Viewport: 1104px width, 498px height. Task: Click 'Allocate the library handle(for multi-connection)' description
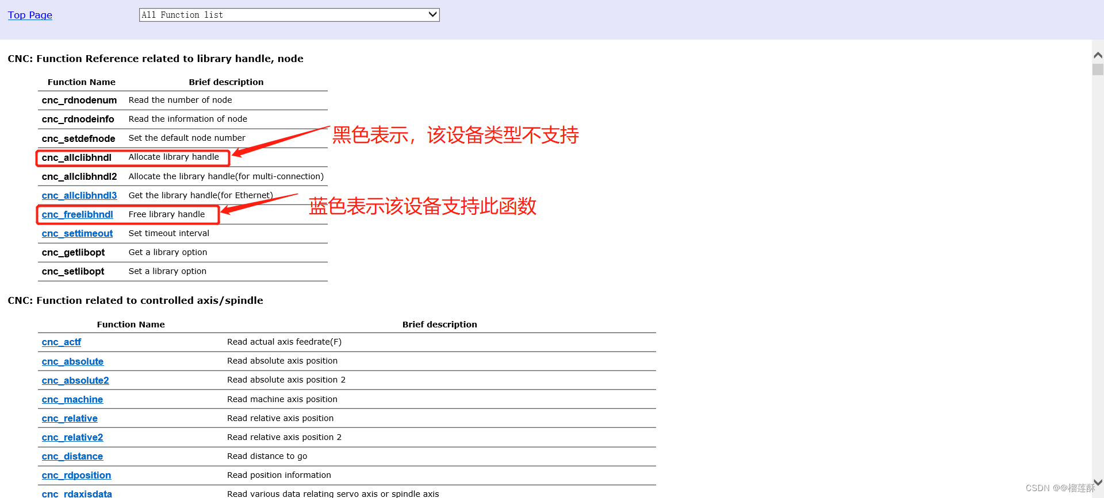coord(226,176)
